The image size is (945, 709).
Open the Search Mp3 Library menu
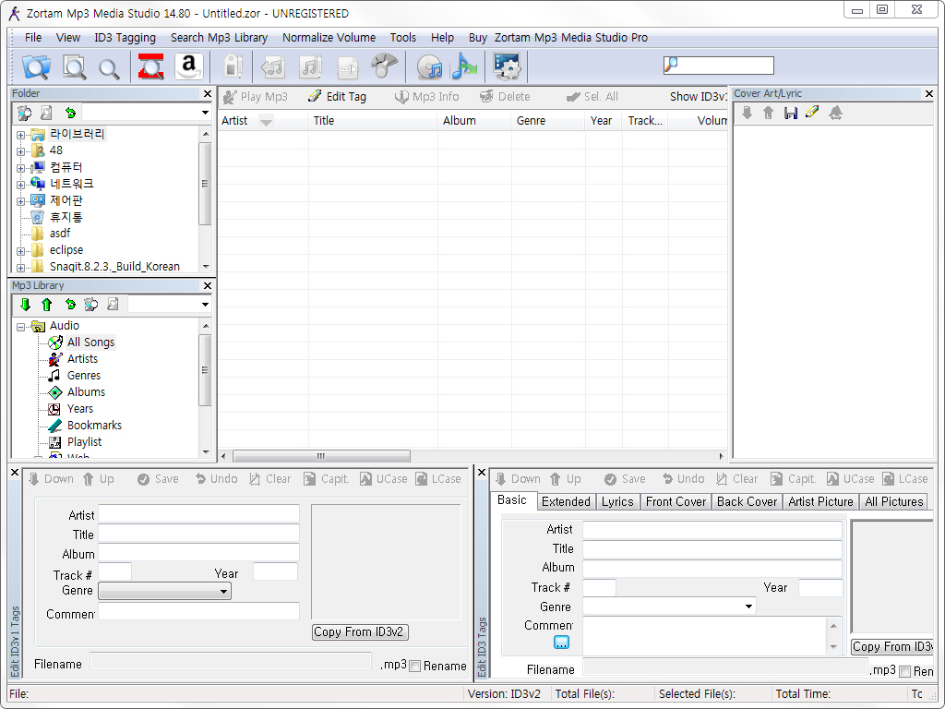coord(219,37)
